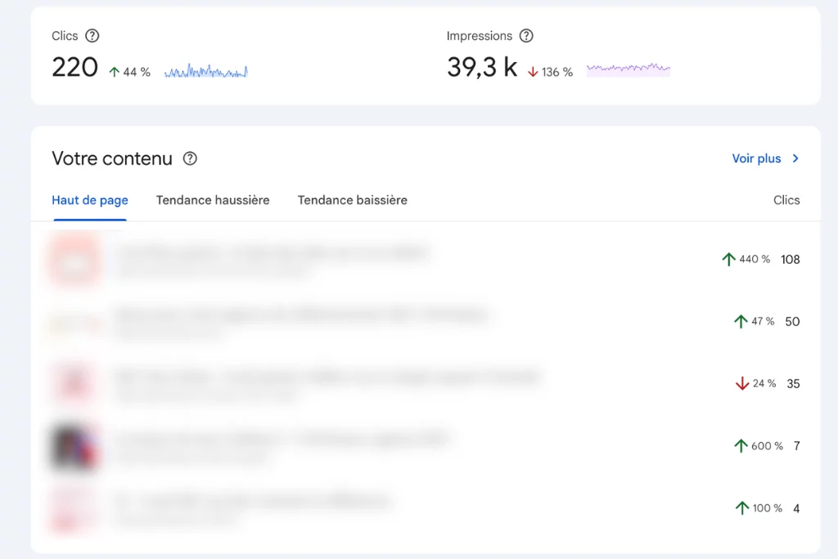Click the purple Impressions sparkline chart
This screenshot has width=838, height=559.
coord(628,69)
